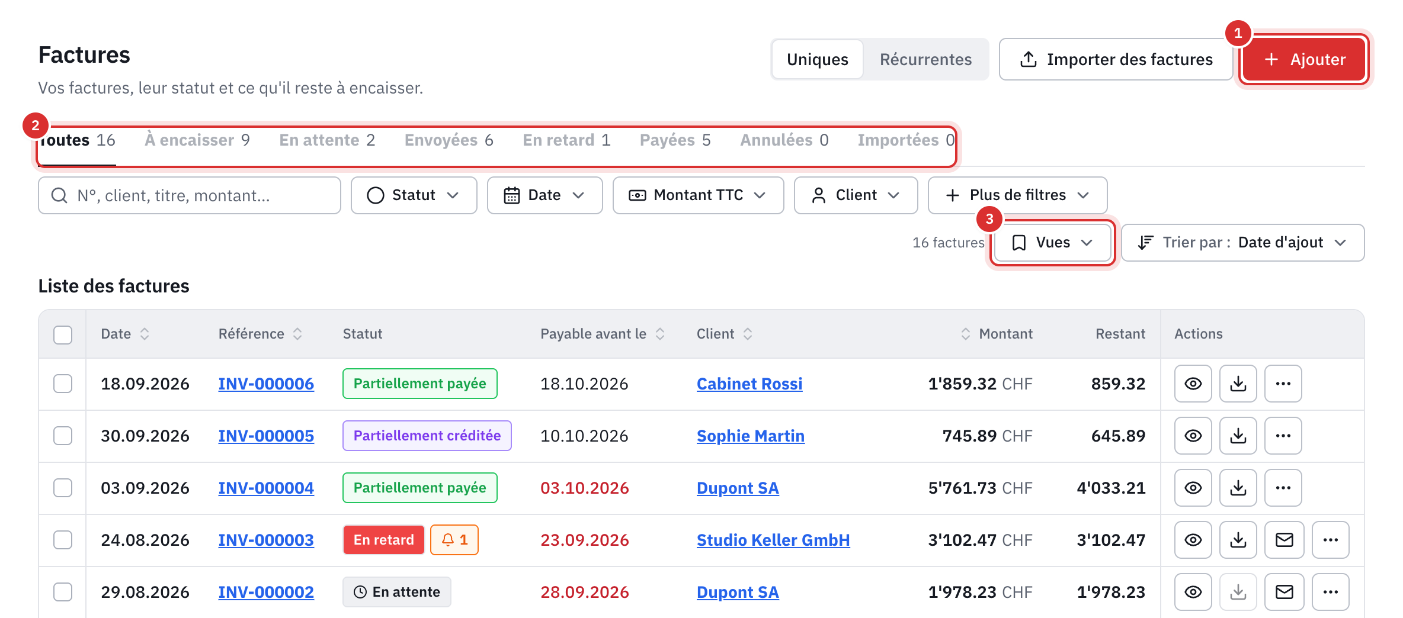This screenshot has height=618, width=1403.
Task: Switch to Récurrentes invoices
Action: click(925, 59)
